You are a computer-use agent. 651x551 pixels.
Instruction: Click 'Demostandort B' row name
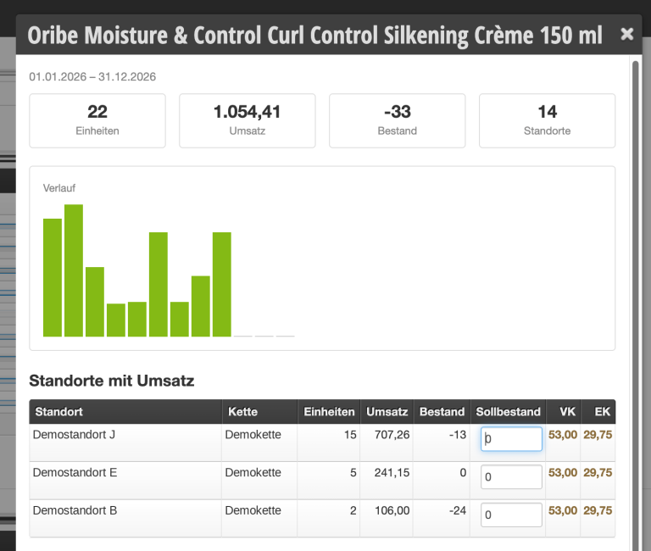[x=75, y=510]
